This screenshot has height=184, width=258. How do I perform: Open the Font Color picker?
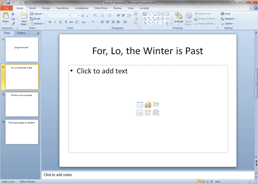click(94, 22)
